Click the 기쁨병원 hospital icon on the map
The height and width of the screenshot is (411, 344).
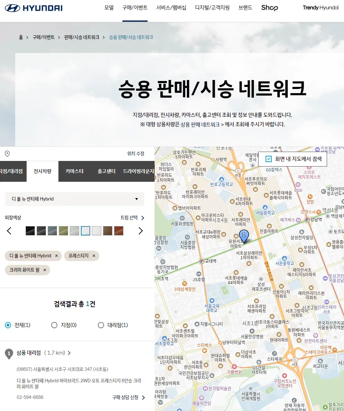[x=234, y=367]
